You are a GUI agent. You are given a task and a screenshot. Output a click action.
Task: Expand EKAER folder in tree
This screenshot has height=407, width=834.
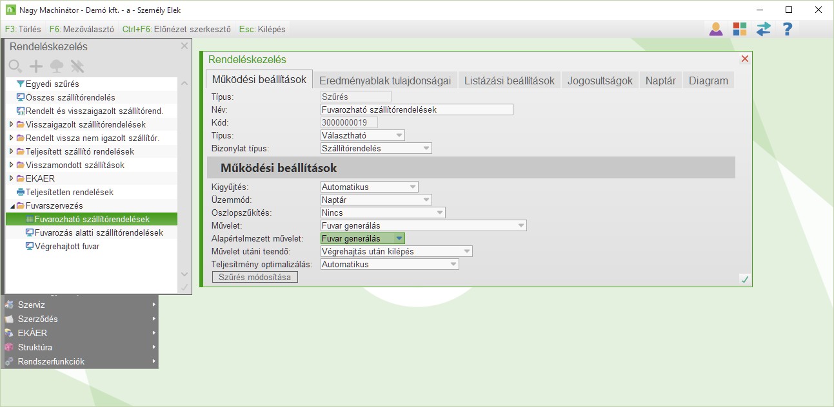(11, 178)
